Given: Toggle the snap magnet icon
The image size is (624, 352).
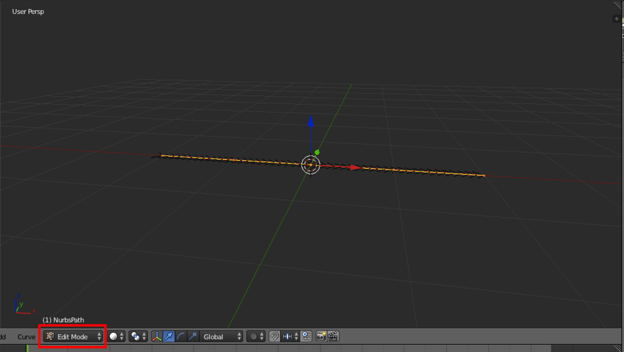Looking at the screenshot, I should 275,337.
